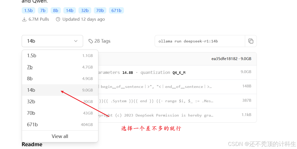
Task: Click the 6.7M Pulls text
Action: click(x=39, y=19)
